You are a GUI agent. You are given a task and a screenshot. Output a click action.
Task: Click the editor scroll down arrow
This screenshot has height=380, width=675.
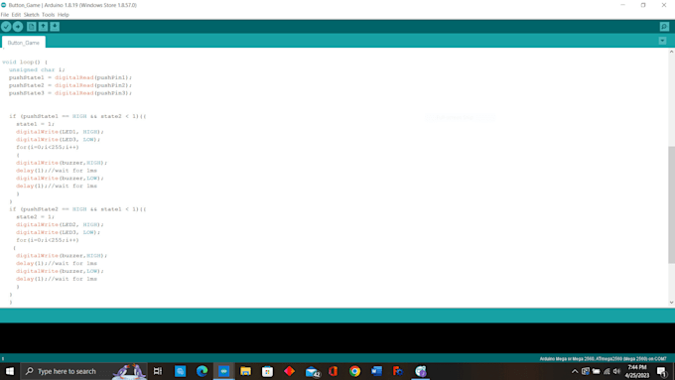tap(672, 303)
